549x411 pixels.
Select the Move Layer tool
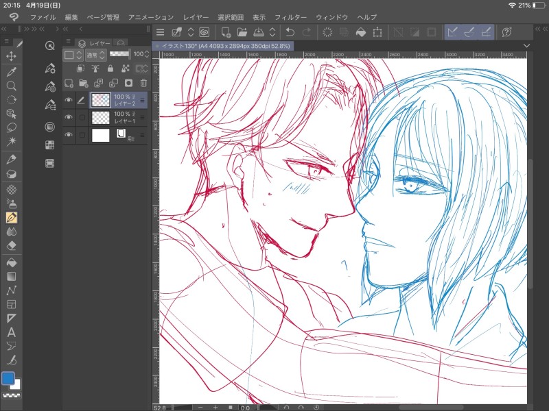click(11, 56)
